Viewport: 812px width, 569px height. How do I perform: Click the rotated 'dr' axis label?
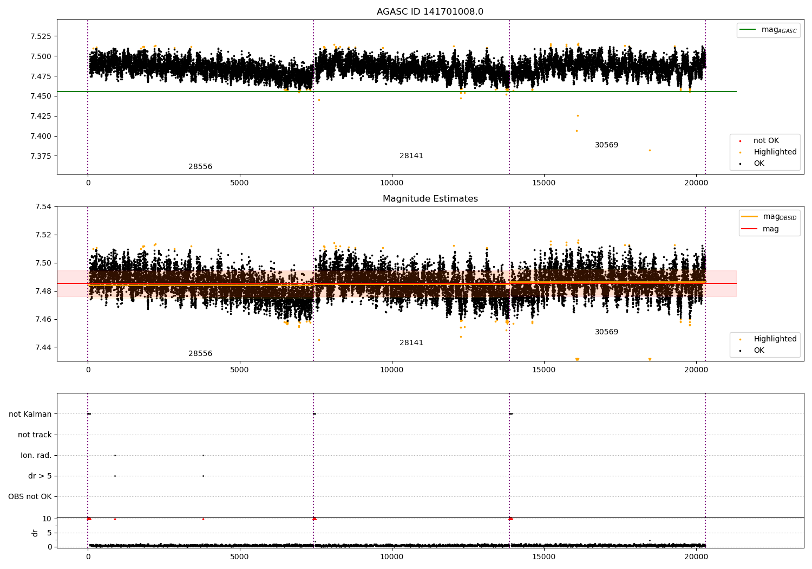35,533
